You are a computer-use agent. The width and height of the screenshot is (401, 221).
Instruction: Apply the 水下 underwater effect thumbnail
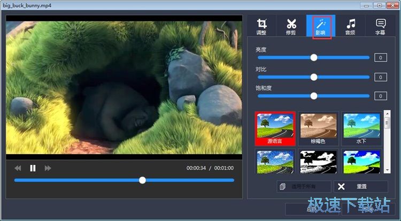361,128
